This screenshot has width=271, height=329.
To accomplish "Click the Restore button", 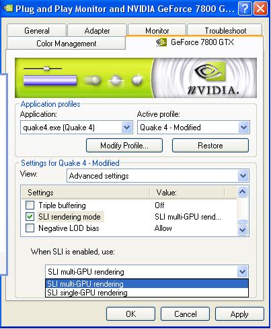I will coord(210,146).
